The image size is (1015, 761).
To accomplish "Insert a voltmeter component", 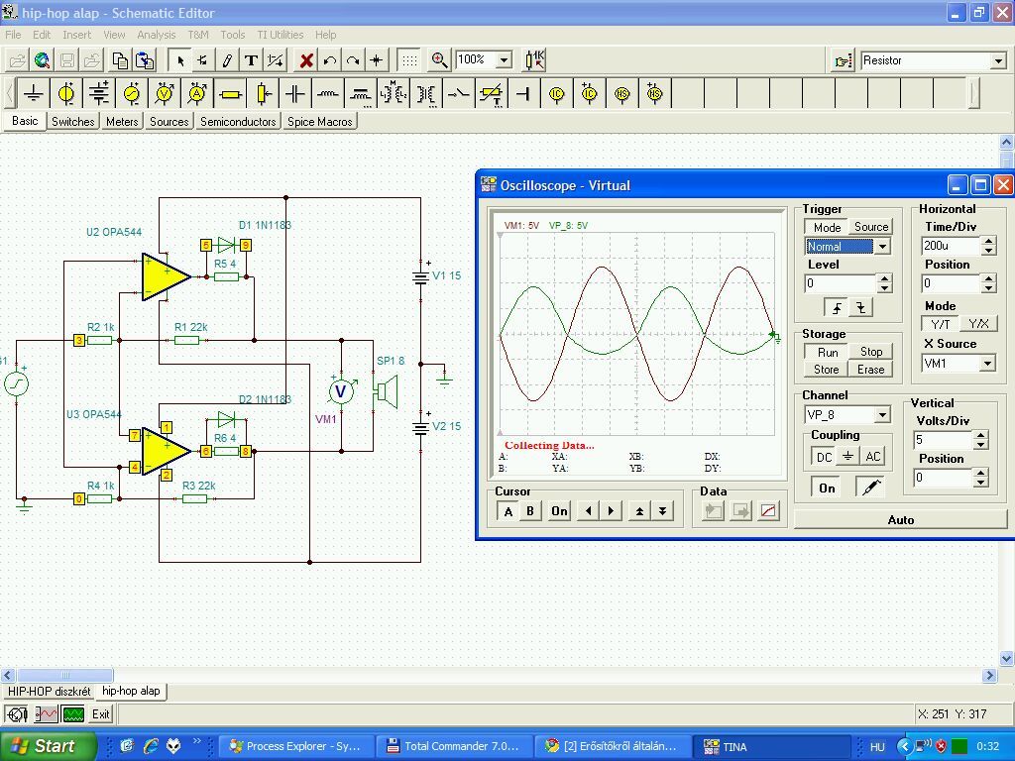I will (x=166, y=94).
